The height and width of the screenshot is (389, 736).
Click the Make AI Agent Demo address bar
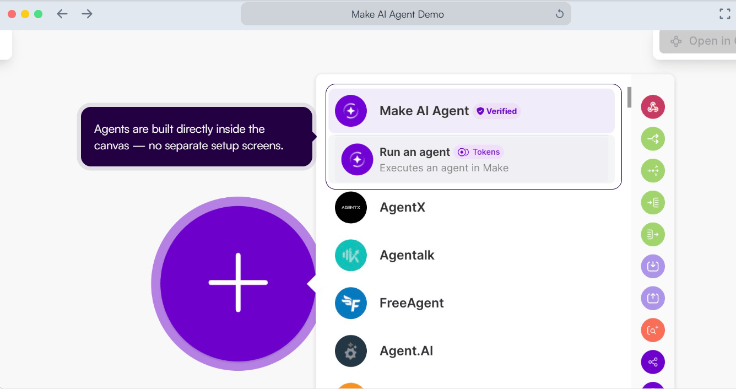pos(405,14)
